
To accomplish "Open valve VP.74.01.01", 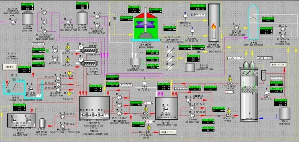I will click(x=145, y=86).
